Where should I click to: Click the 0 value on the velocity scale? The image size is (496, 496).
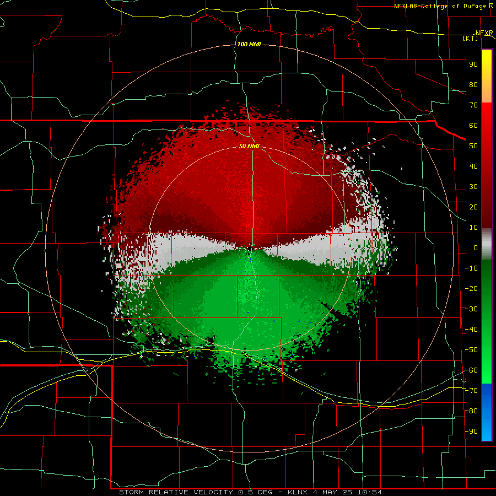coord(476,248)
